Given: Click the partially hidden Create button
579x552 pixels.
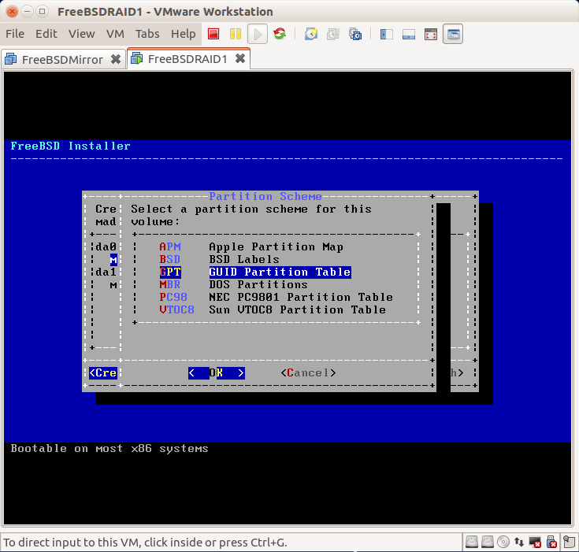Looking at the screenshot, I should pos(103,373).
